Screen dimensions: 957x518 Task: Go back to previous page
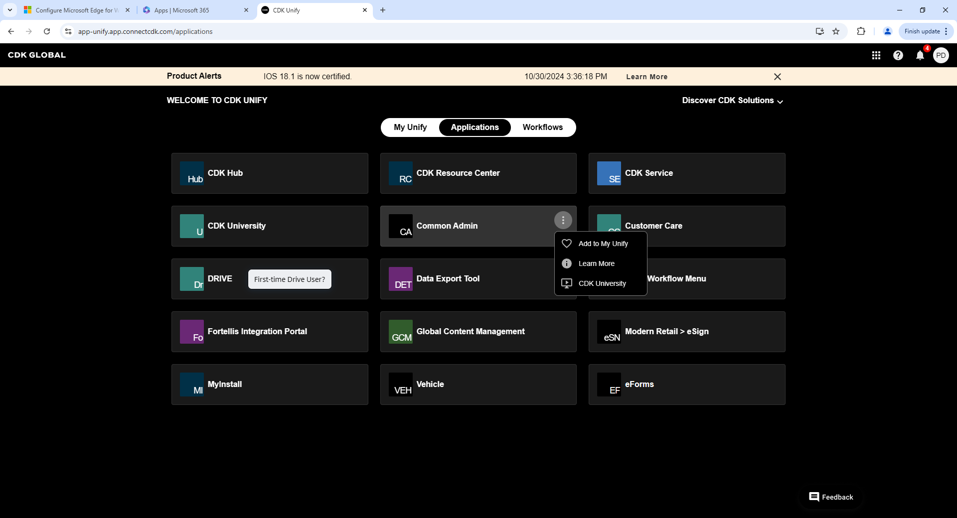click(11, 31)
